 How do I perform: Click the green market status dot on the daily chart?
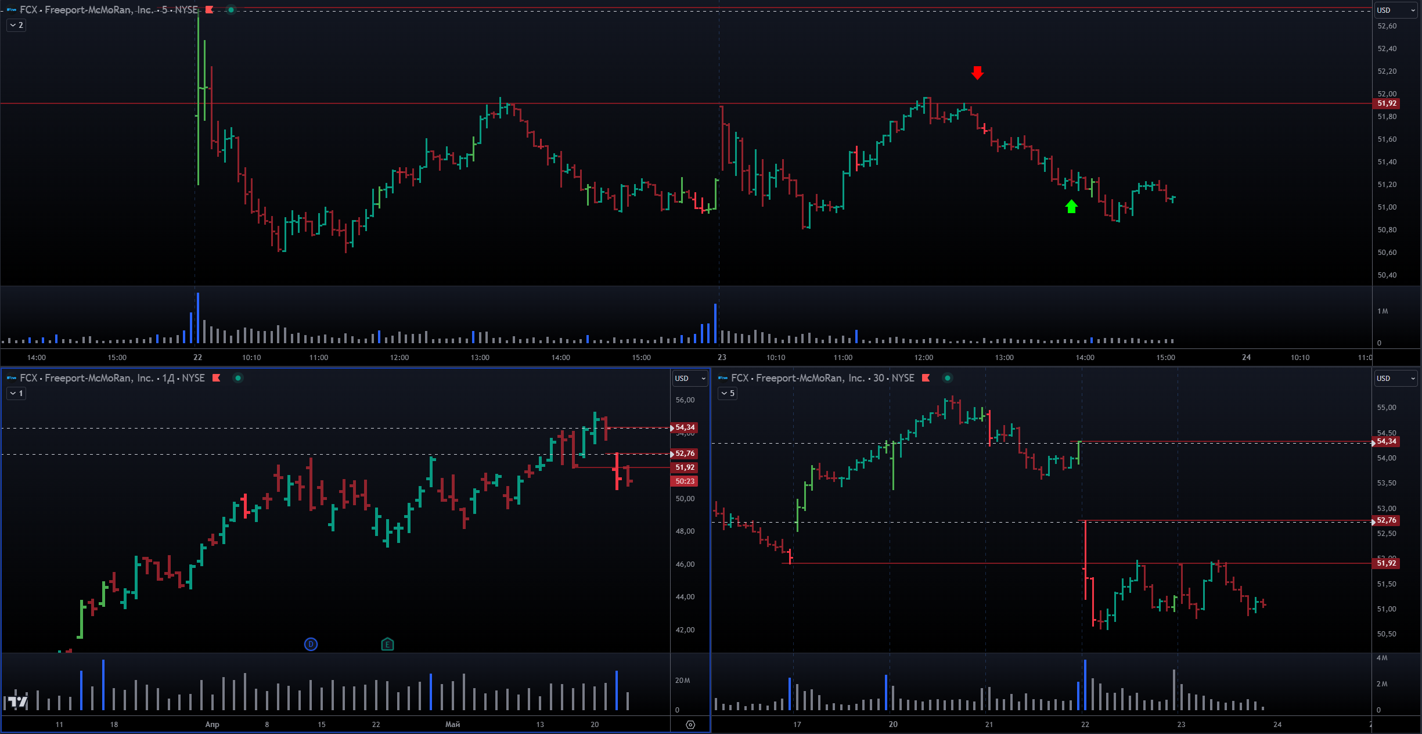coord(237,378)
